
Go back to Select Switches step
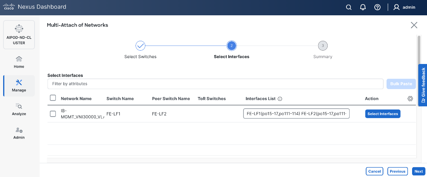coord(140,46)
